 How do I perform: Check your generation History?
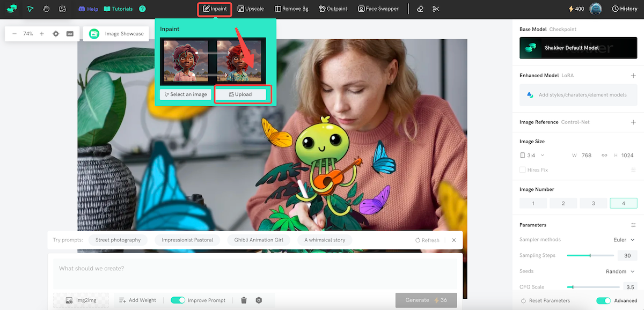coord(624,9)
